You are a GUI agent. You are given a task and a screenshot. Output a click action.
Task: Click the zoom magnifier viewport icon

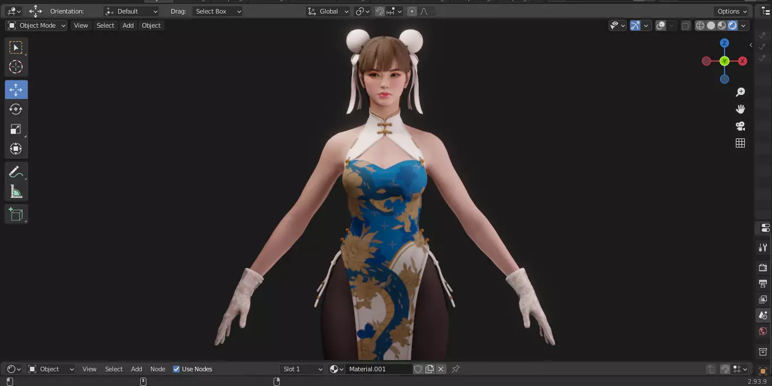[740, 92]
